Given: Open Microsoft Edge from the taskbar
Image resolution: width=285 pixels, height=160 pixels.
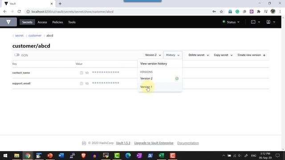Looking at the screenshot, I should click(x=128, y=156).
